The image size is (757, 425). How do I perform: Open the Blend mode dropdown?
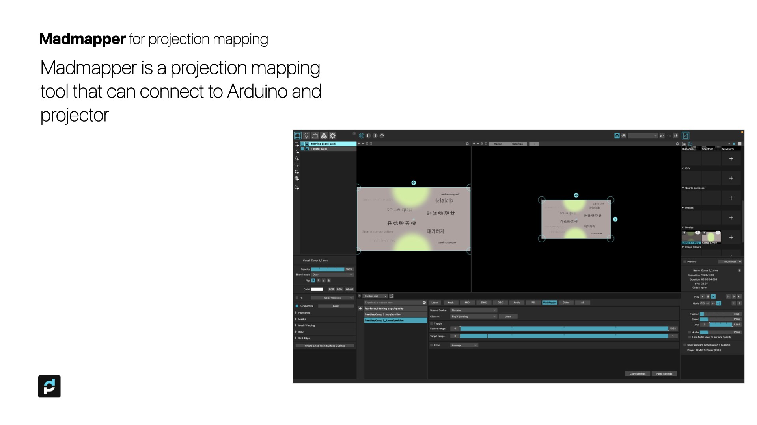pos(332,275)
